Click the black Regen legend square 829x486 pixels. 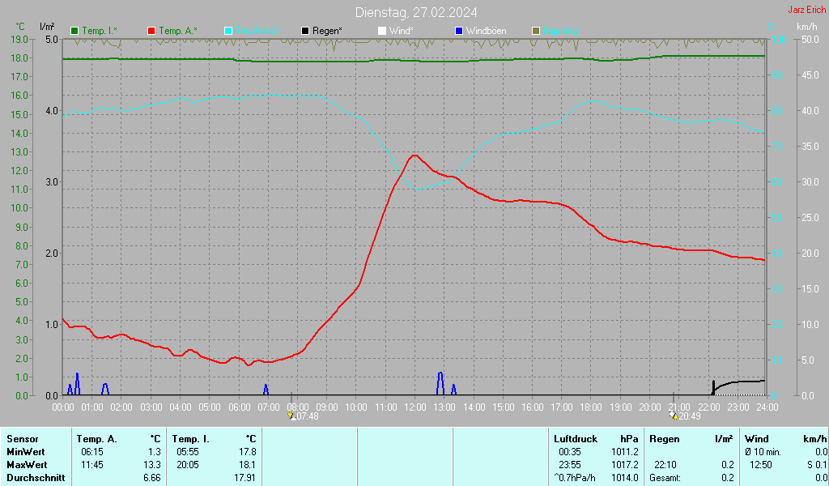tap(305, 31)
